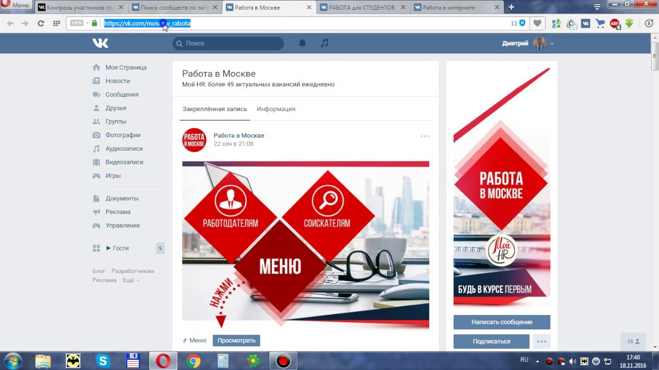Click the VPN badge in address bar

(77, 23)
